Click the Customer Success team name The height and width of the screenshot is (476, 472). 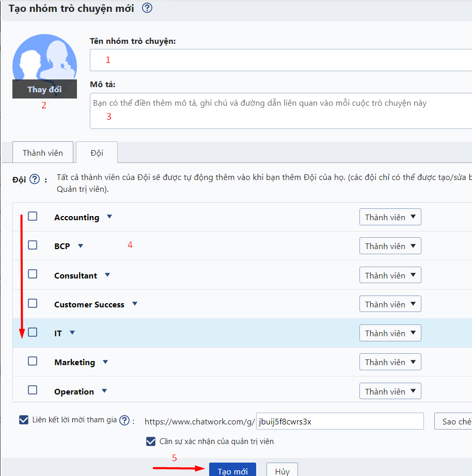pyautogui.click(x=89, y=304)
